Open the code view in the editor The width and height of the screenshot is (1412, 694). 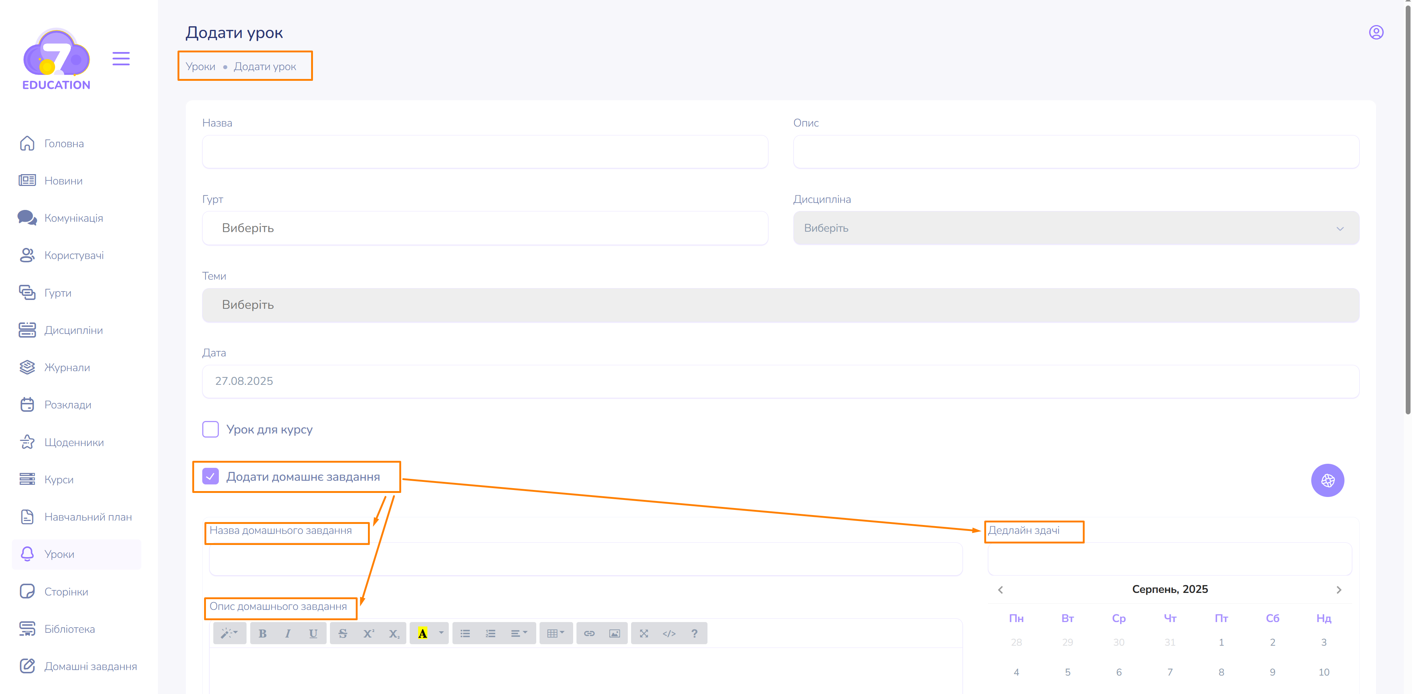tap(669, 633)
